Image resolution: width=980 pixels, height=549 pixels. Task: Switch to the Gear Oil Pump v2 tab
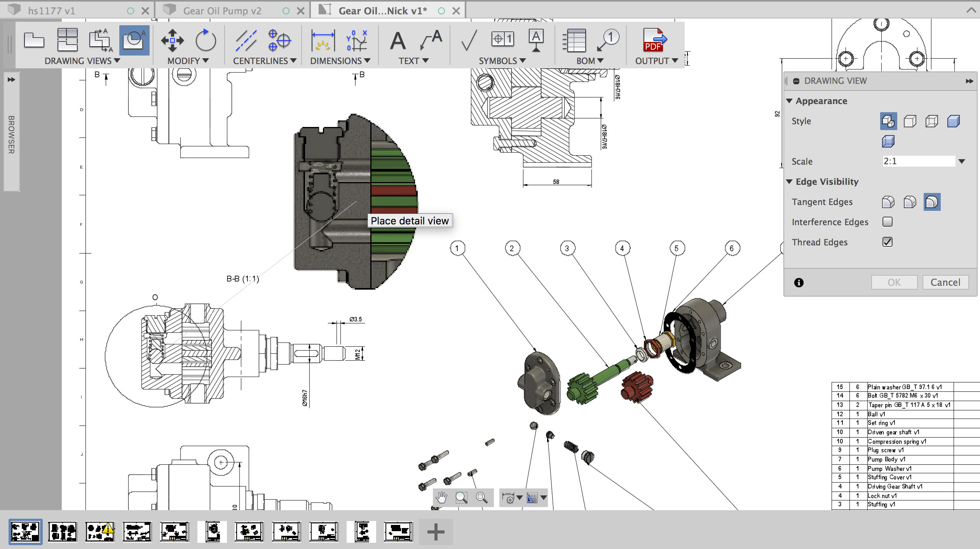pyautogui.click(x=222, y=11)
